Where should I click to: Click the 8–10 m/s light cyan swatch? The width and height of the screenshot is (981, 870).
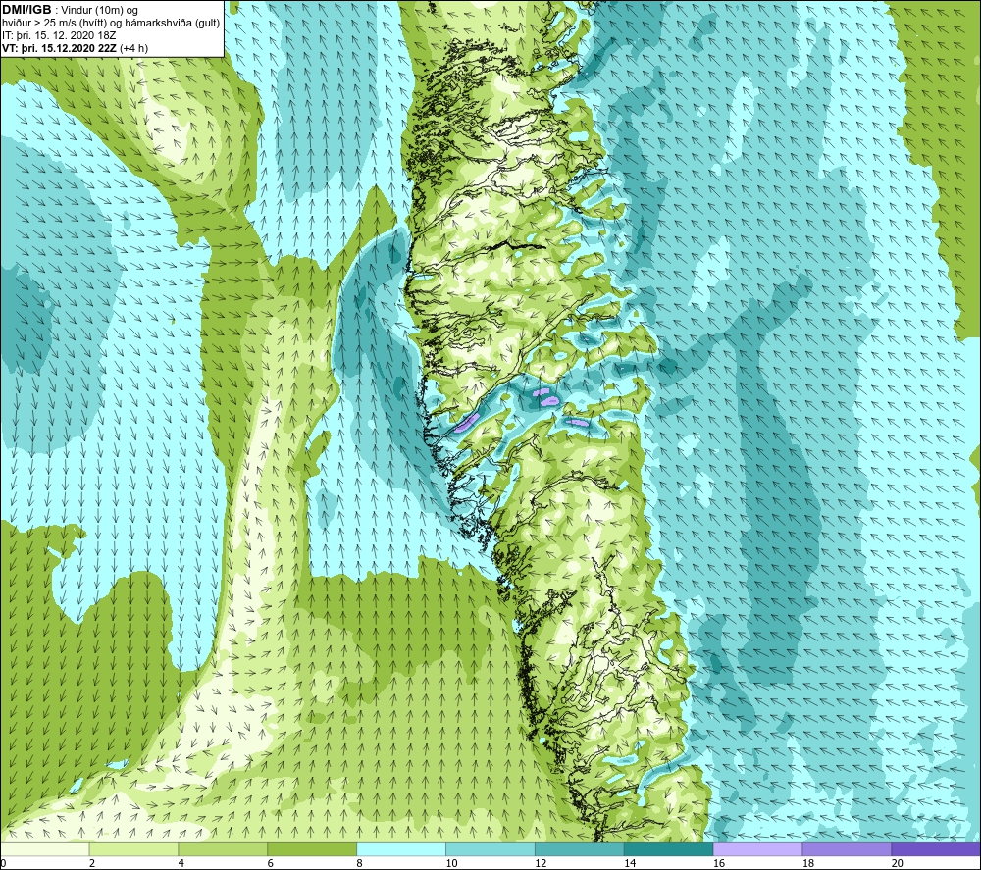pos(401,848)
